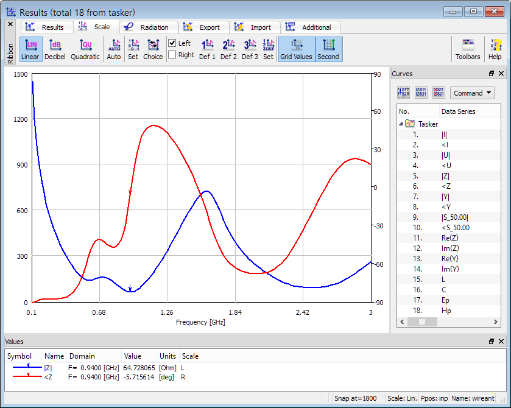This screenshot has width=511, height=408.
Task: Open Help from the ribbon
Action: click(495, 49)
